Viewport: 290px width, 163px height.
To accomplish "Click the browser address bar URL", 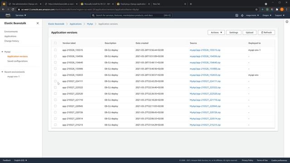I will pyautogui.click(x=80, y=10).
